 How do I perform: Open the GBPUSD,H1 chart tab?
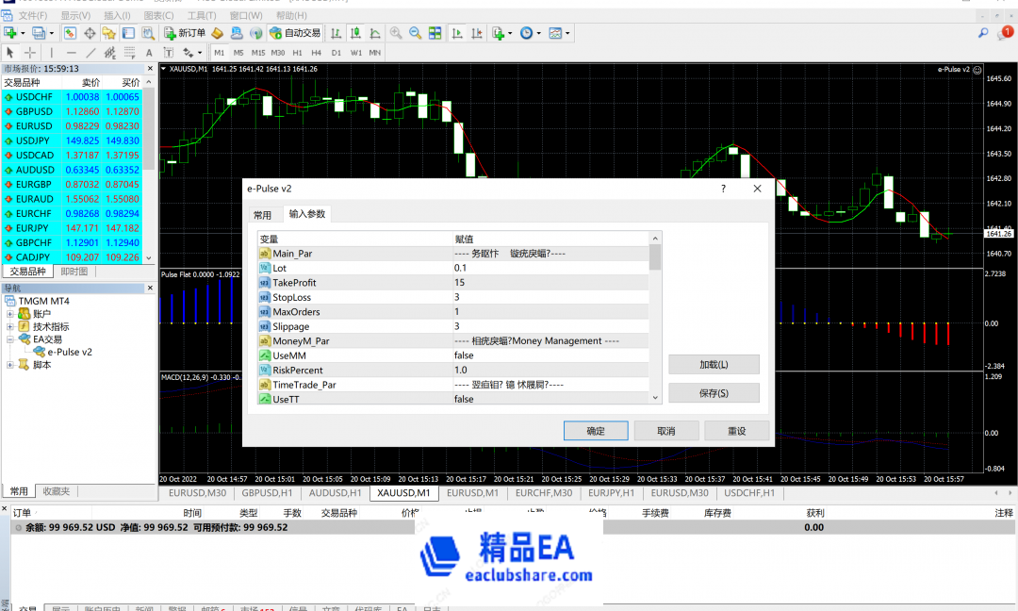click(267, 493)
